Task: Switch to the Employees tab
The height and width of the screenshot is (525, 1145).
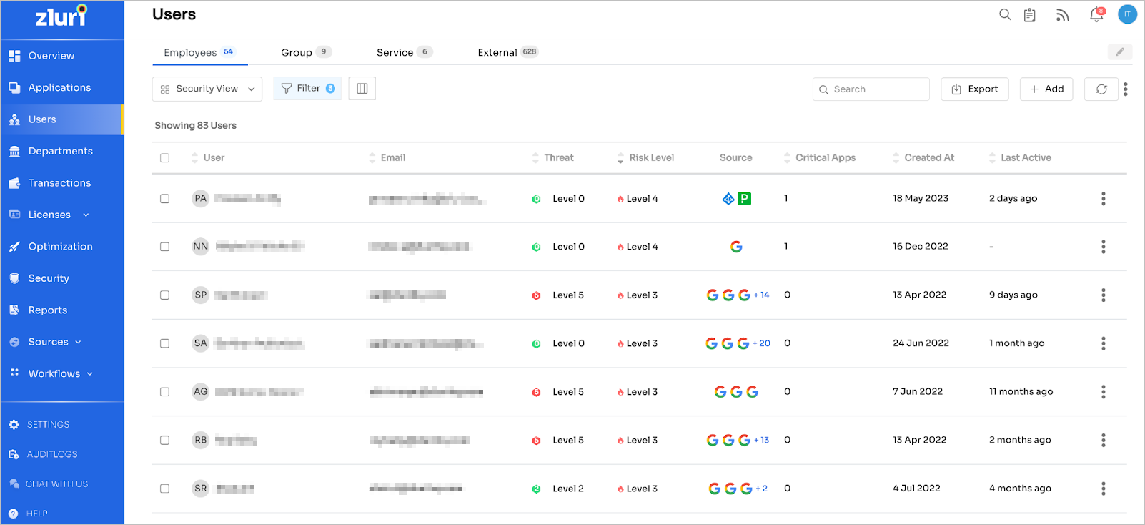Action: pos(199,52)
